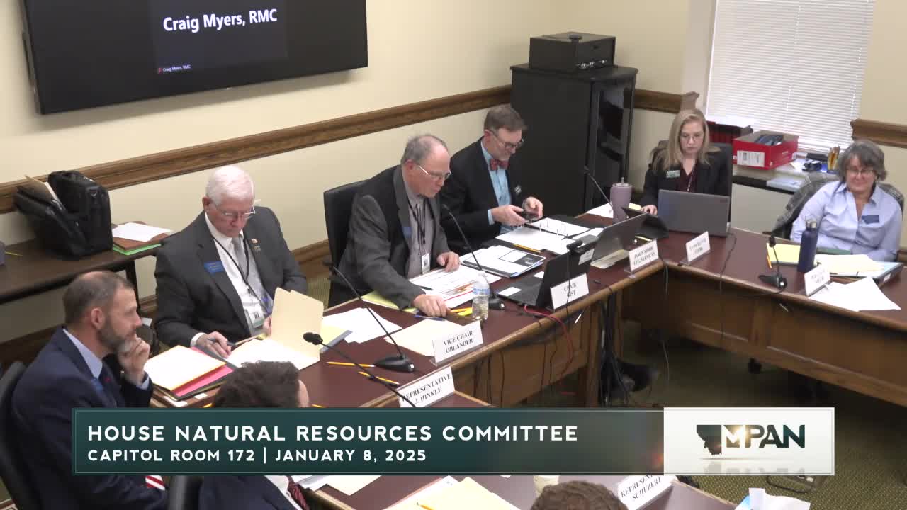This screenshot has width=907, height=510.
Task: Select the Representative J. Hinkle nameplate
Action: point(425,391)
